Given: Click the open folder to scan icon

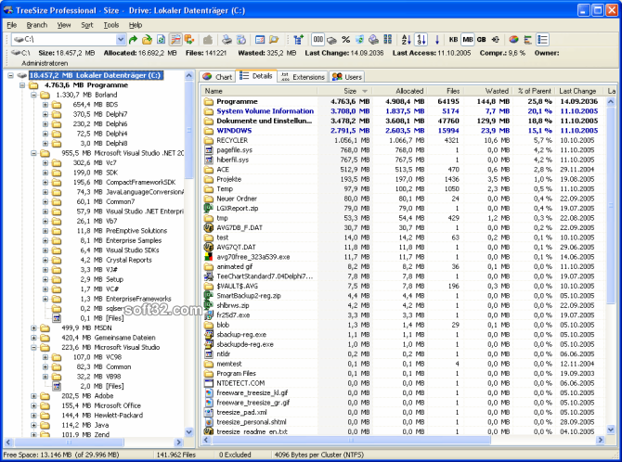Looking at the screenshot, I should 148,40.
